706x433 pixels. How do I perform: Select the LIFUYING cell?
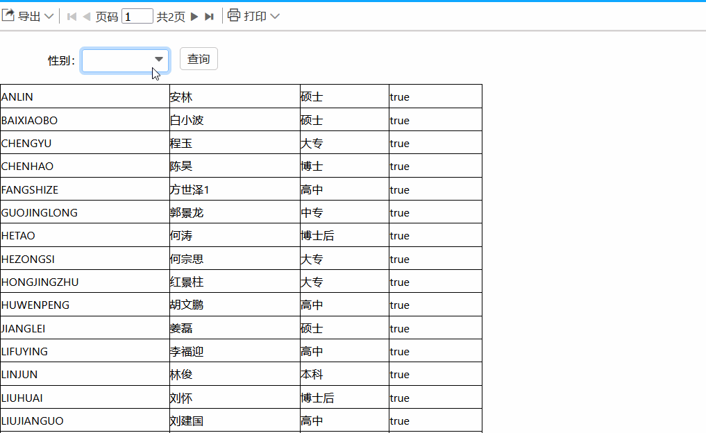(85, 350)
